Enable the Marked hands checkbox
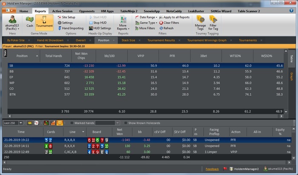 (72, 123)
